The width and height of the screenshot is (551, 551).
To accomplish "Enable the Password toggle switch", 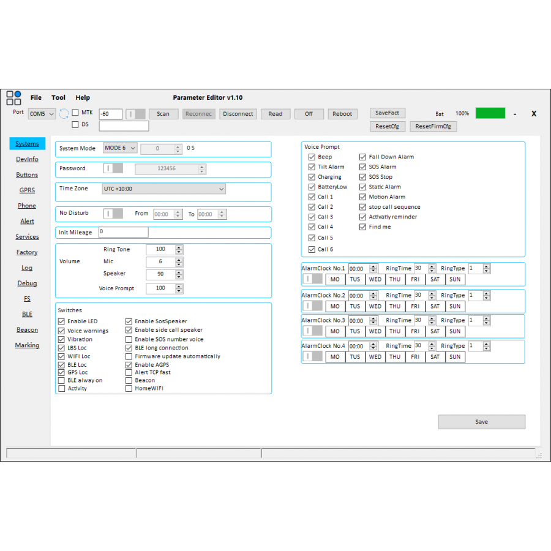I will [113, 168].
